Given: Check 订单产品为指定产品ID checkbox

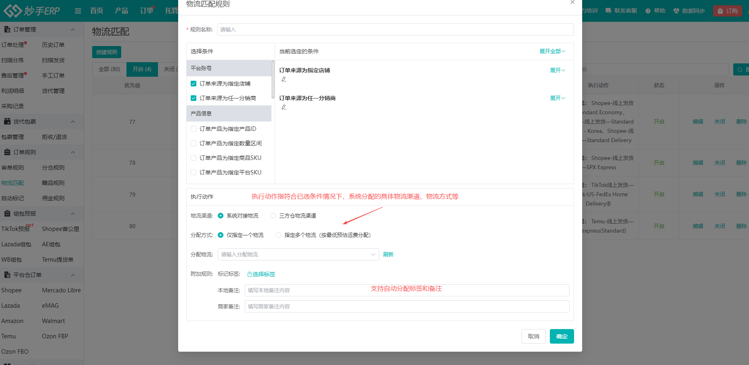Looking at the screenshot, I should click(193, 128).
